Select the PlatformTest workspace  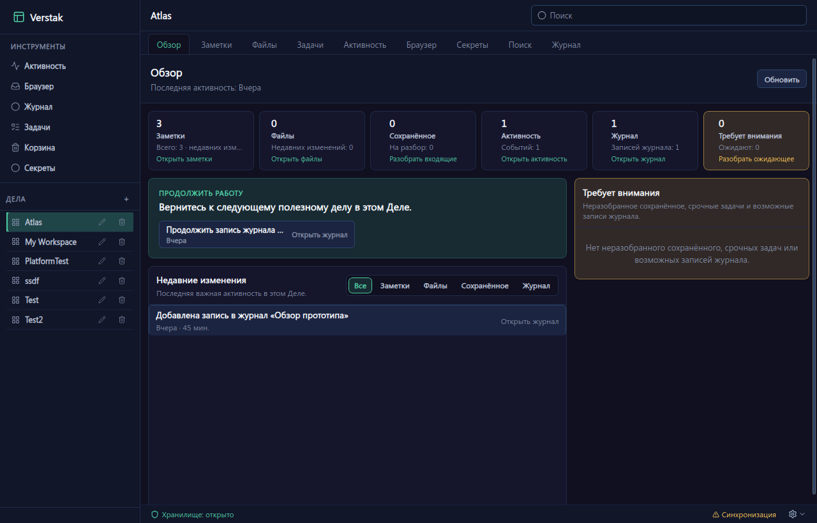(70, 261)
